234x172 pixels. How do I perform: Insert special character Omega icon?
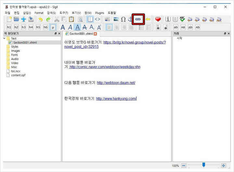click(x=123, y=19)
